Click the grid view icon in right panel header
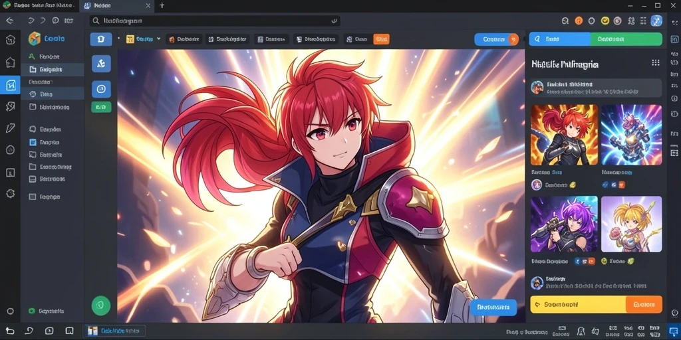This screenshot has width=681, height=340. [655, 63]
